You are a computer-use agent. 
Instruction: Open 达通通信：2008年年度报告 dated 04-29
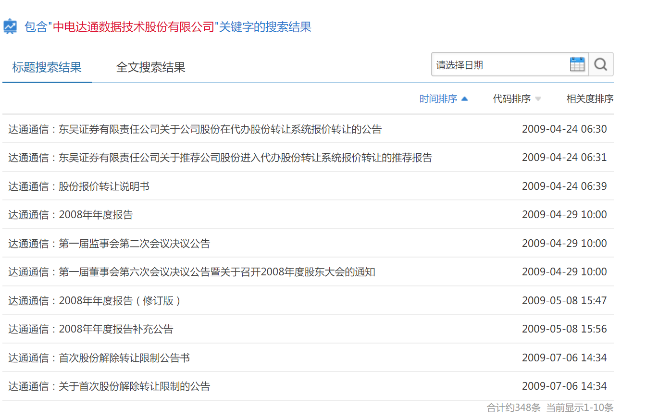coord(71,215)
